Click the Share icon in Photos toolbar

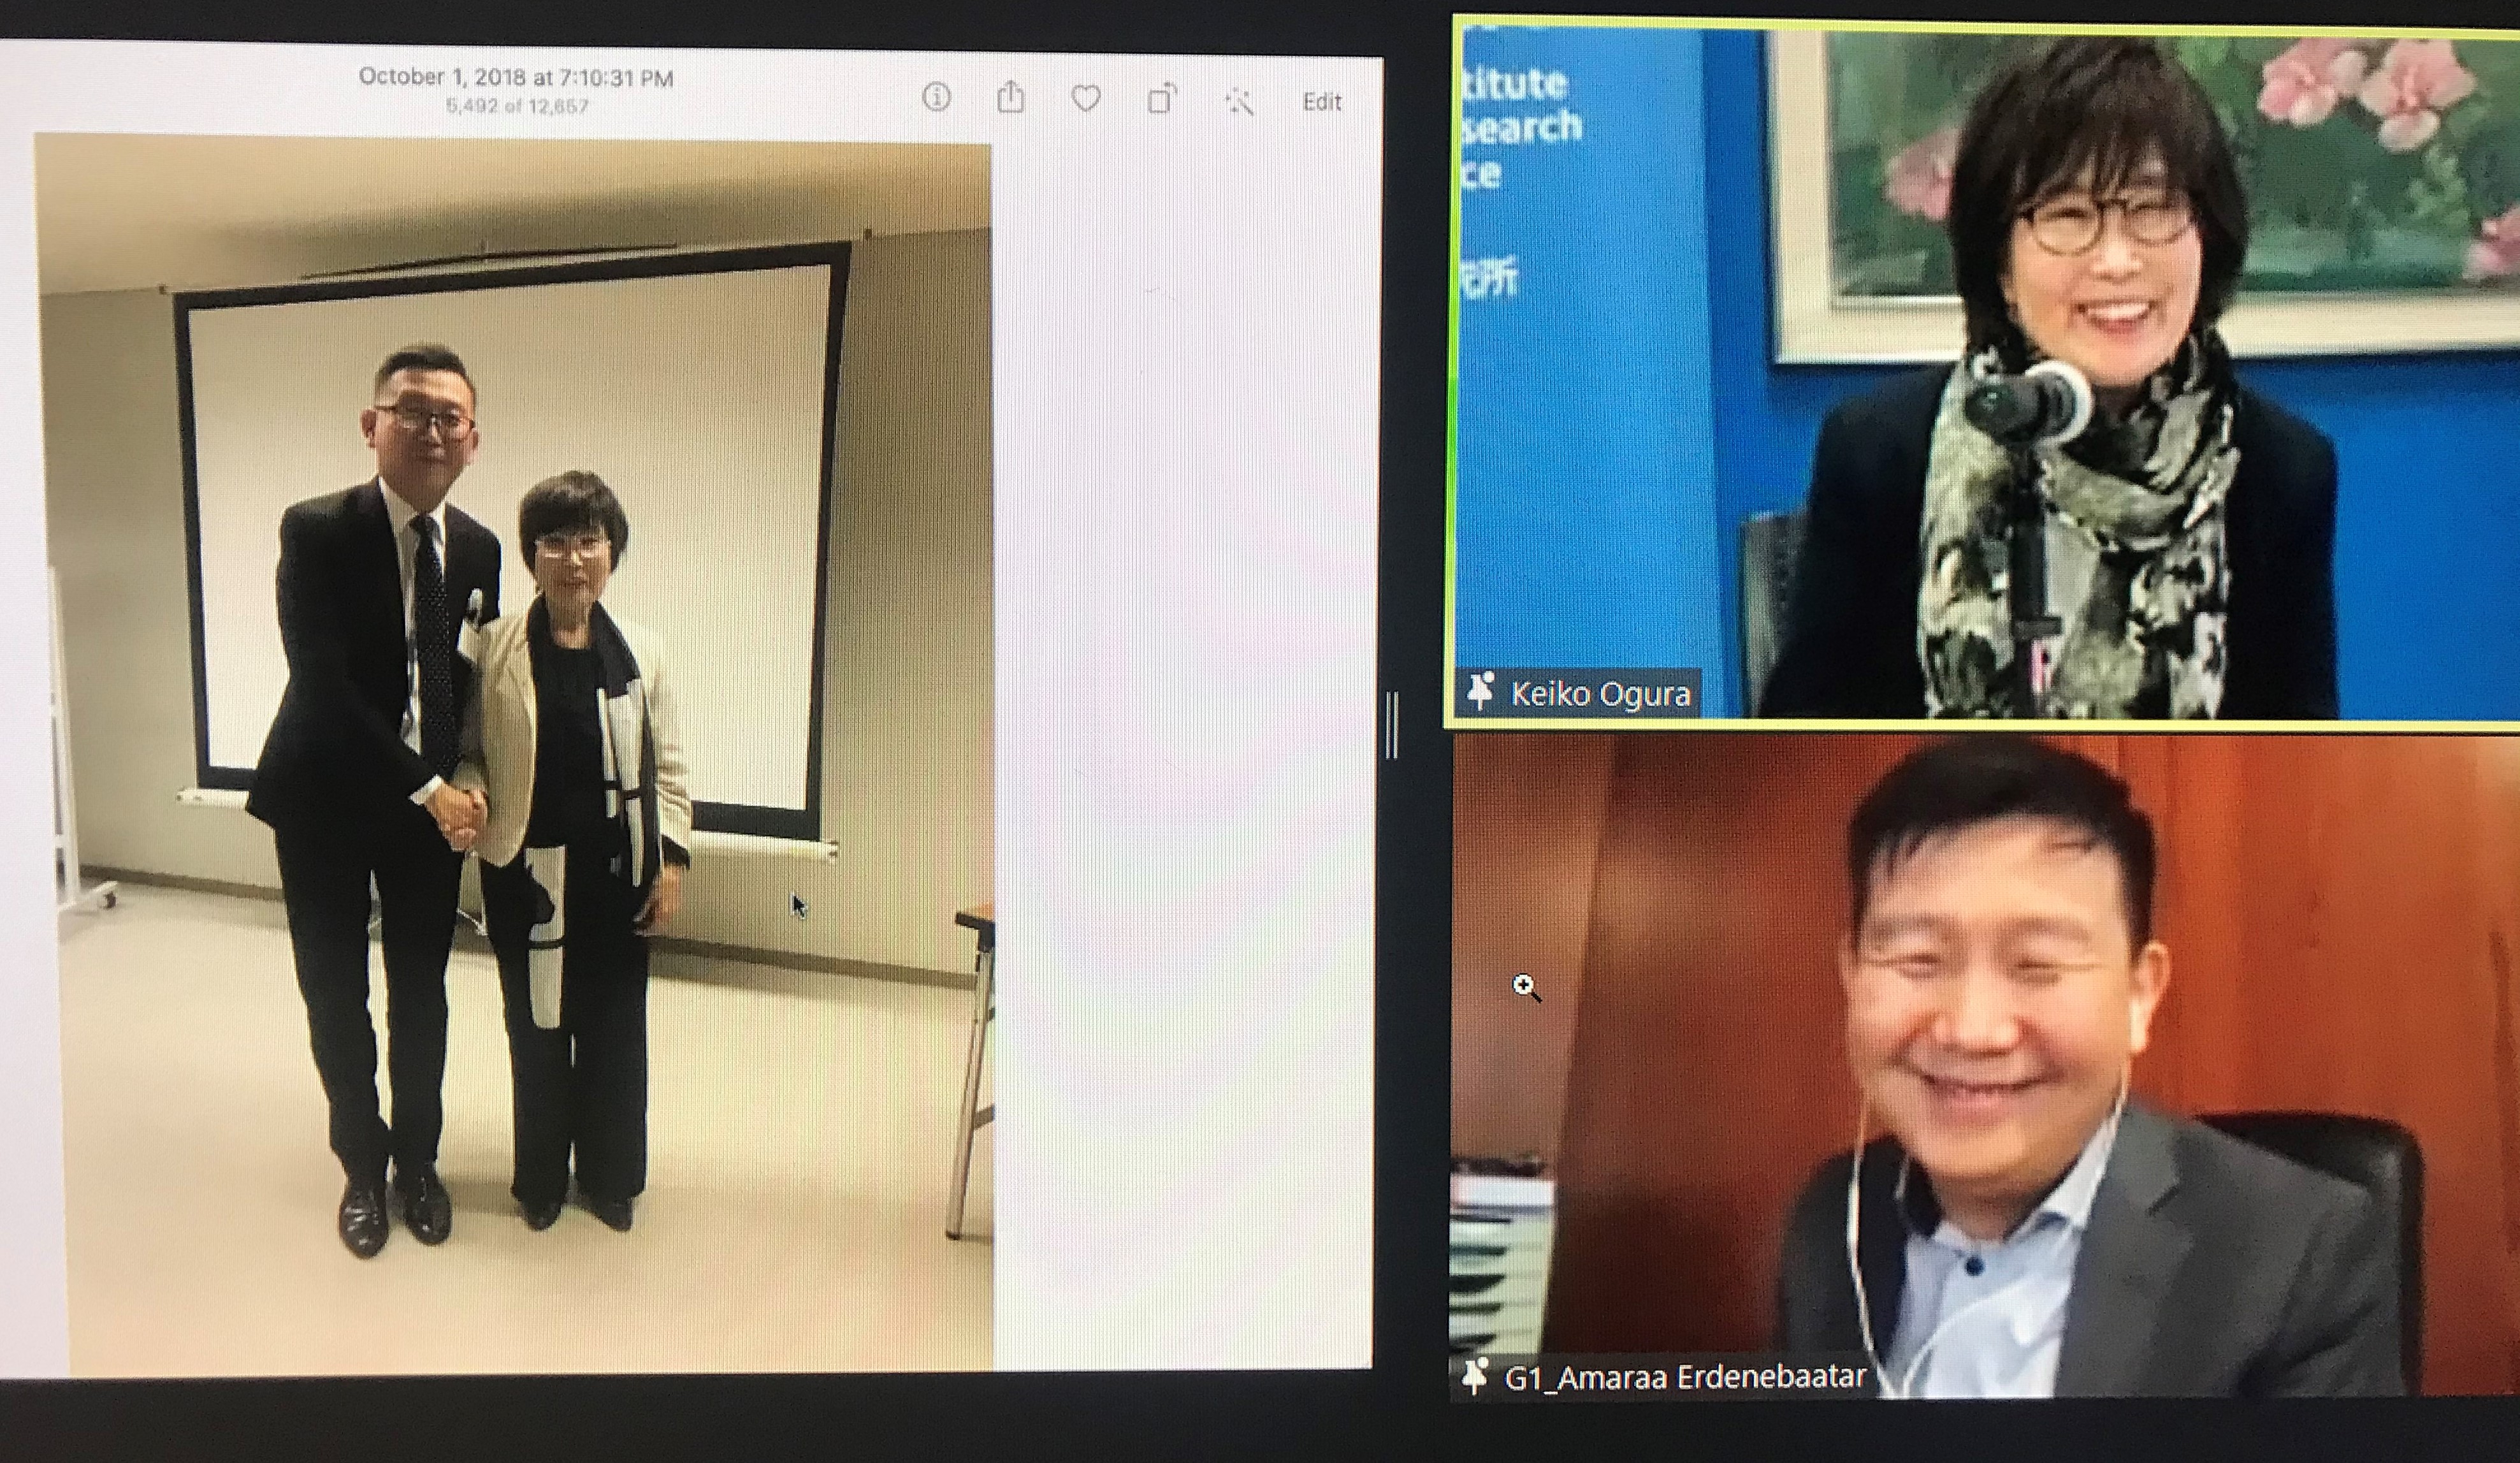coord(1011,98)
